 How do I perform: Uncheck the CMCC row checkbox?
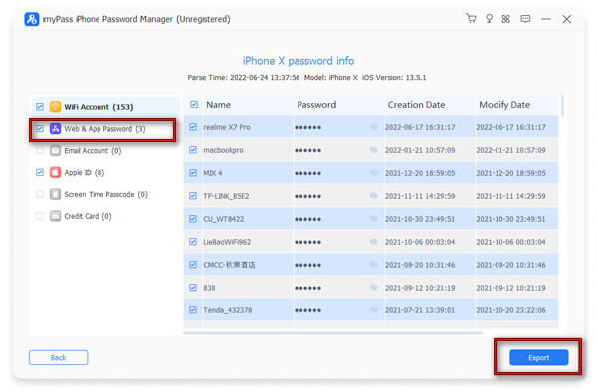click(x=193, y=265)
